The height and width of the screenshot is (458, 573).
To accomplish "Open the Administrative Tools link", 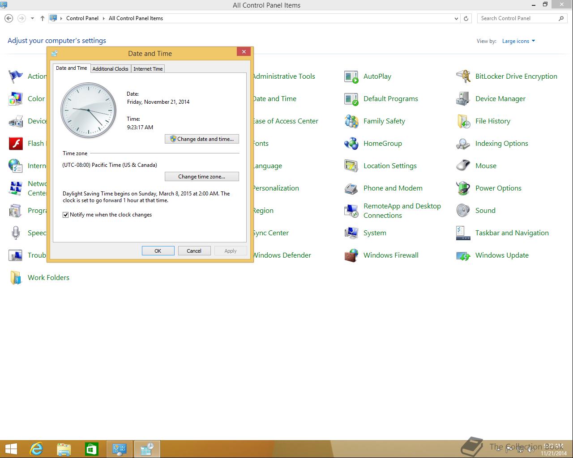I will pos(284,76).
